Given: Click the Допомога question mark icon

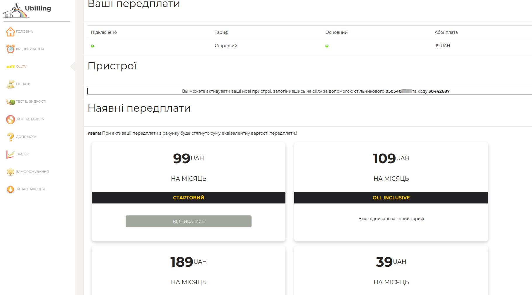Looking at the screenshot, I should coord(11,137).
